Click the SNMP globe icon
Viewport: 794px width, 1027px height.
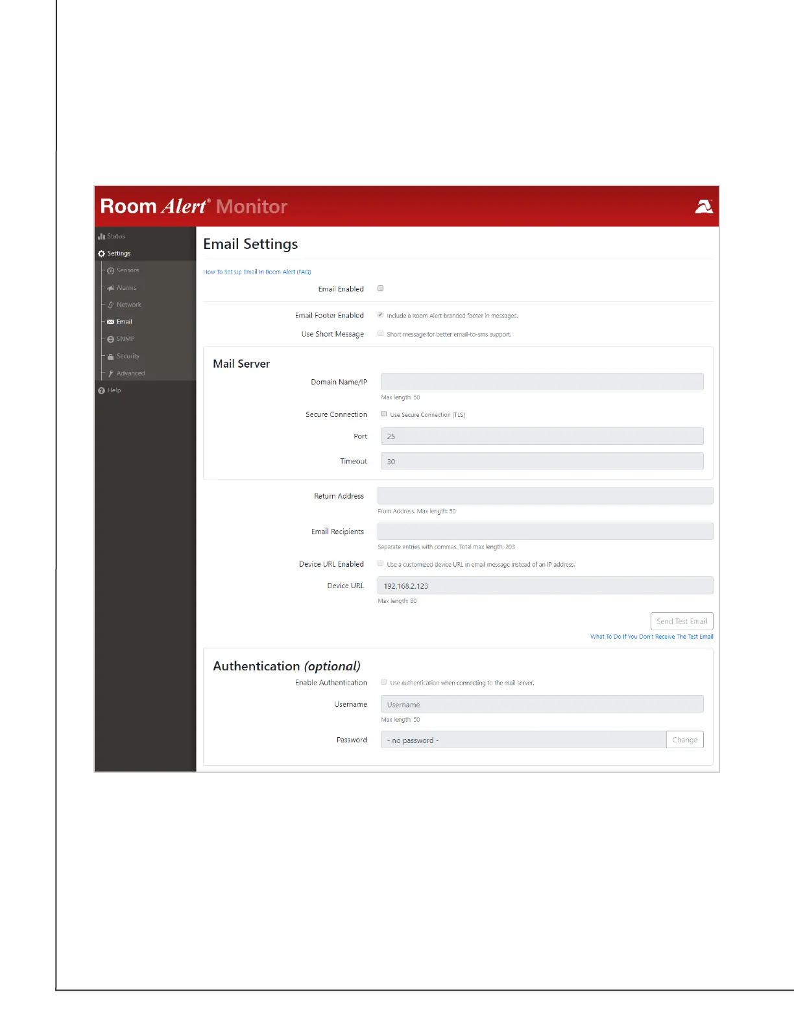point(111,339)
